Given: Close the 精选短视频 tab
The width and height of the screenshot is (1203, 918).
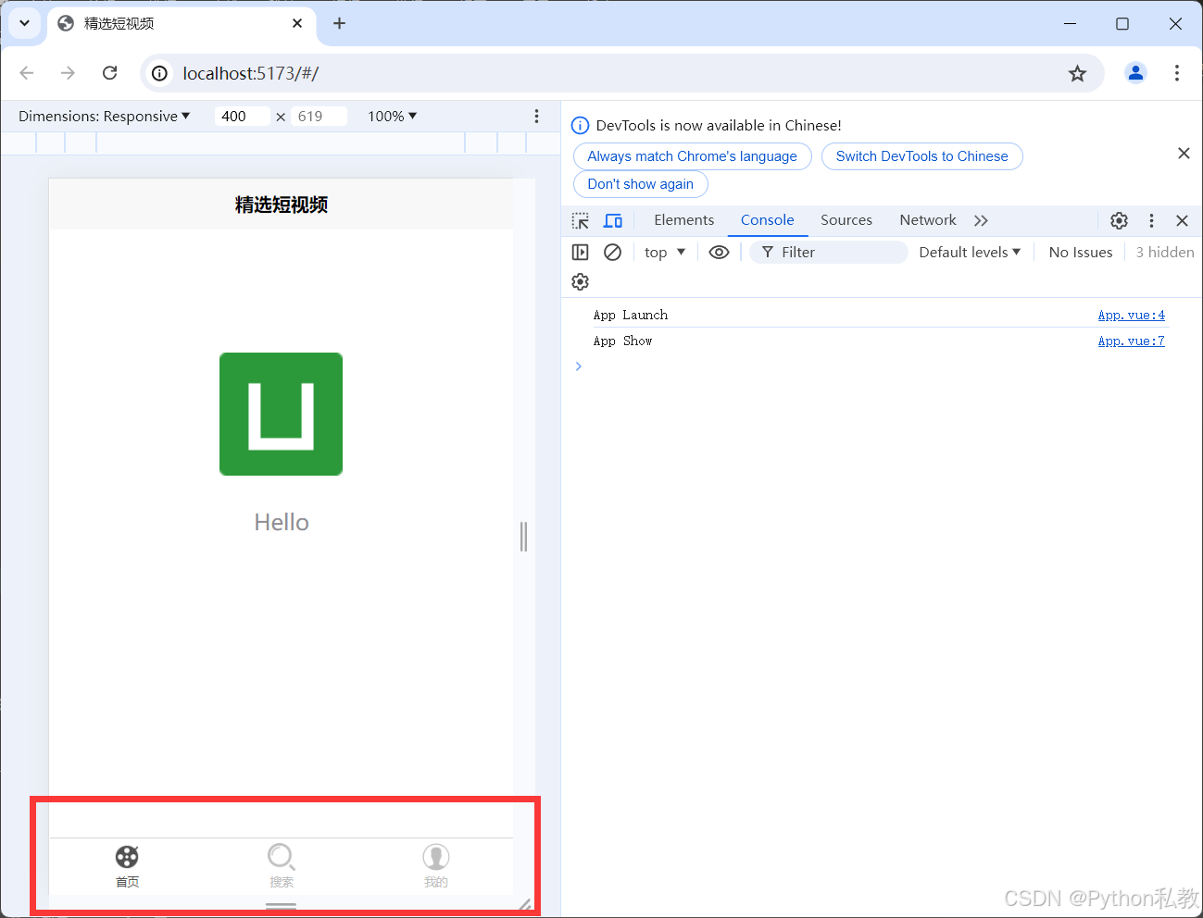Looking at the screenshot, I should tap(297, 23).
